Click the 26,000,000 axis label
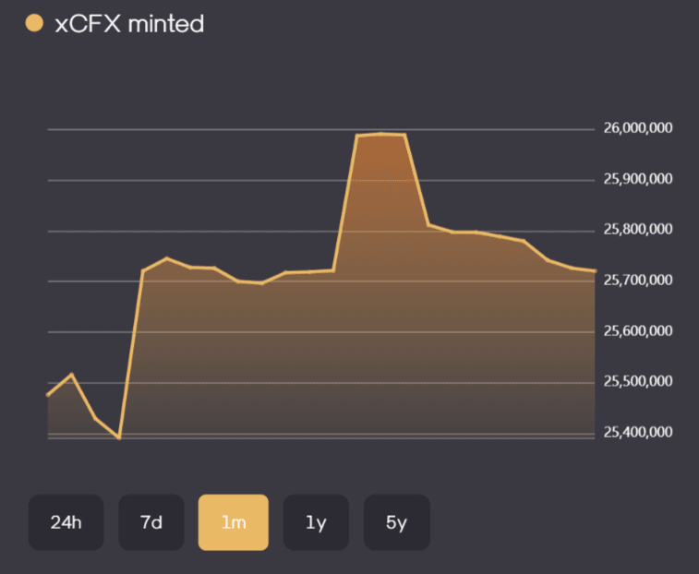 tap(638, 128)
